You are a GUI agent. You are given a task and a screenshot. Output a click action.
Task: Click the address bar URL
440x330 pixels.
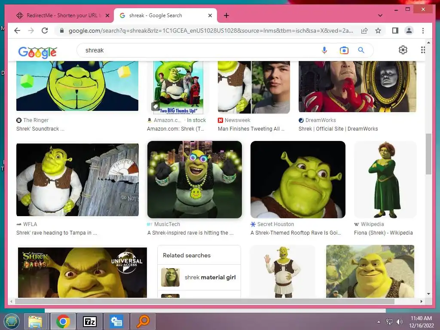(x=211, y=31)
